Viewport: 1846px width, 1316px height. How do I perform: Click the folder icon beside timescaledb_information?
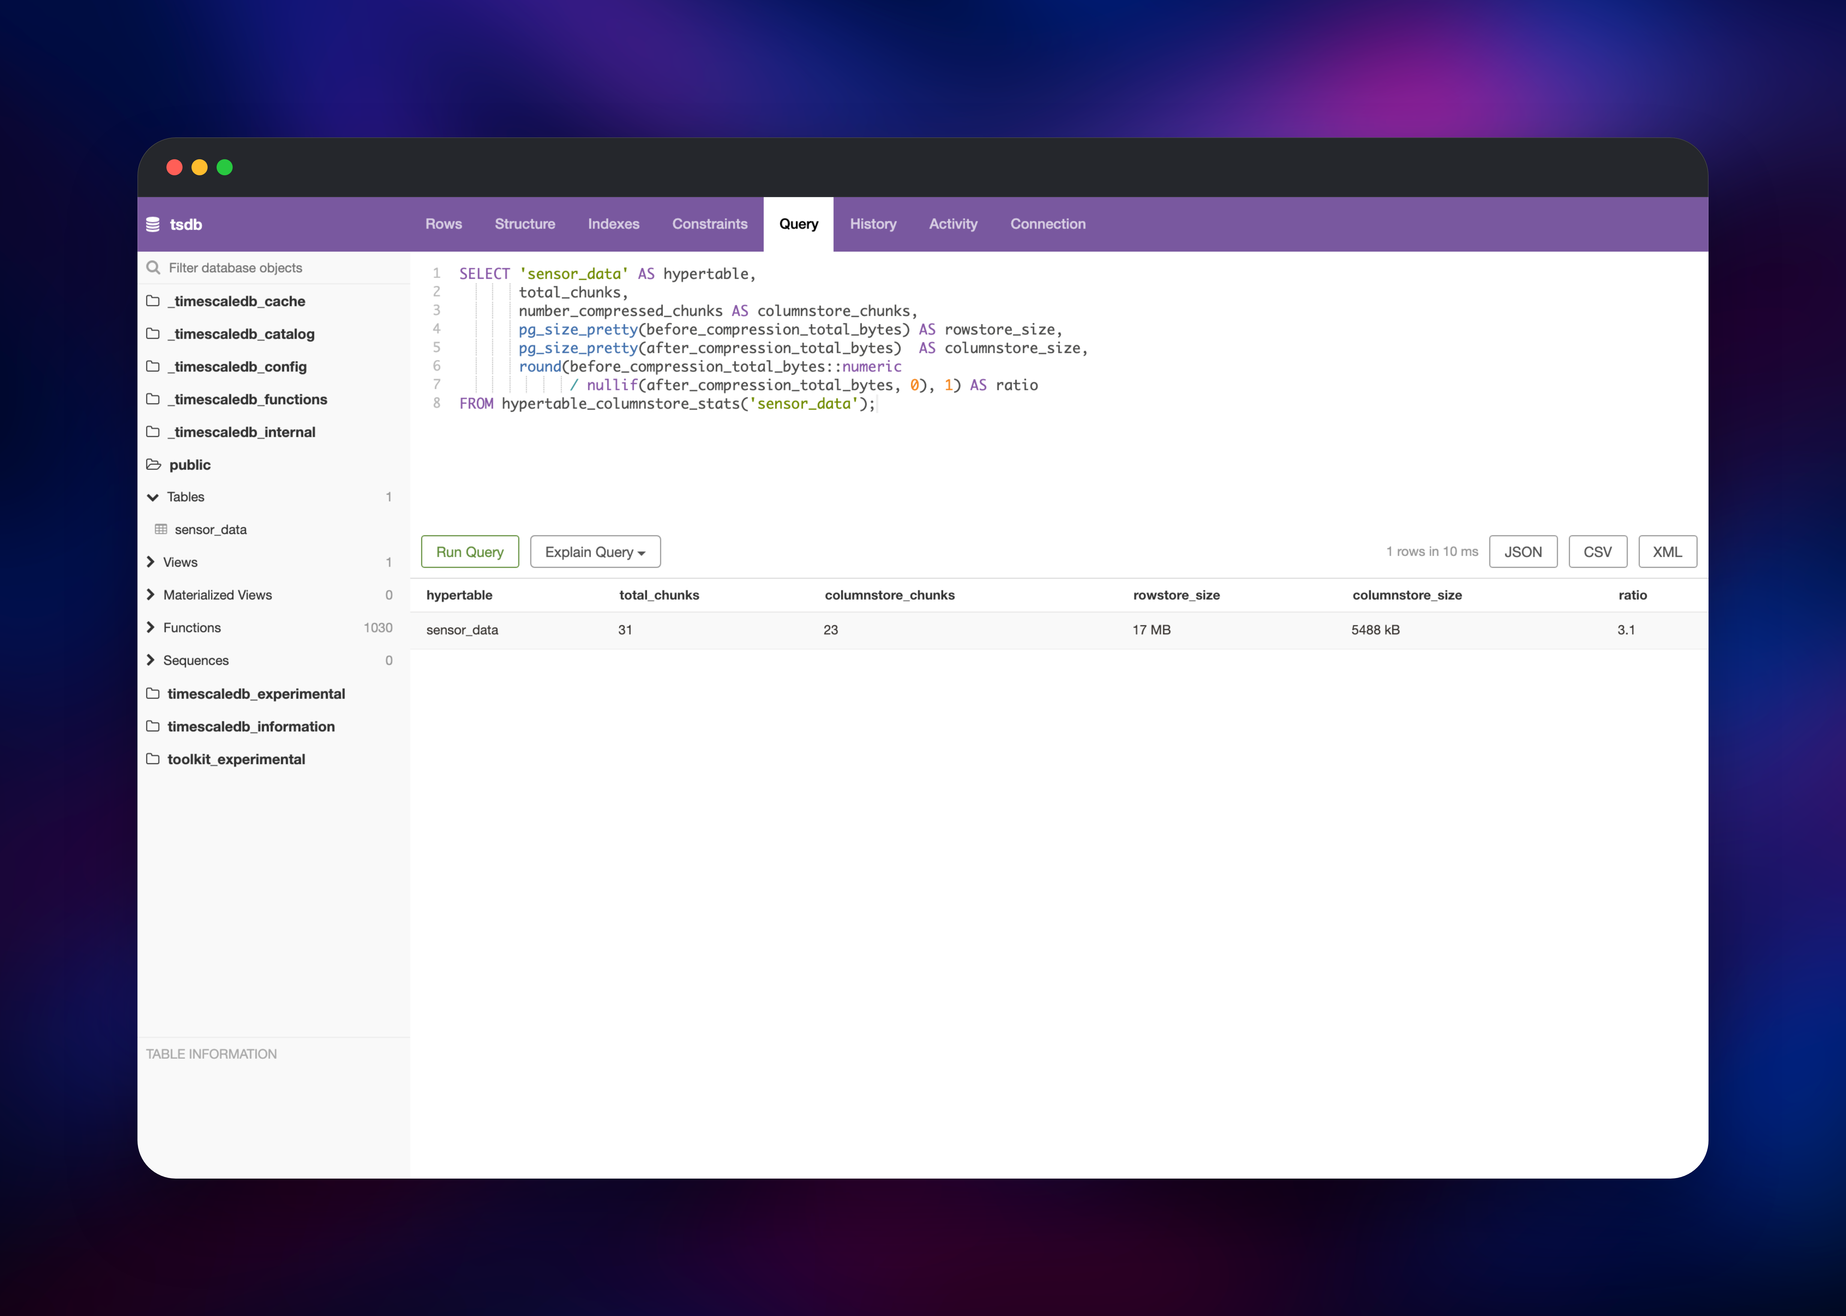152,726
